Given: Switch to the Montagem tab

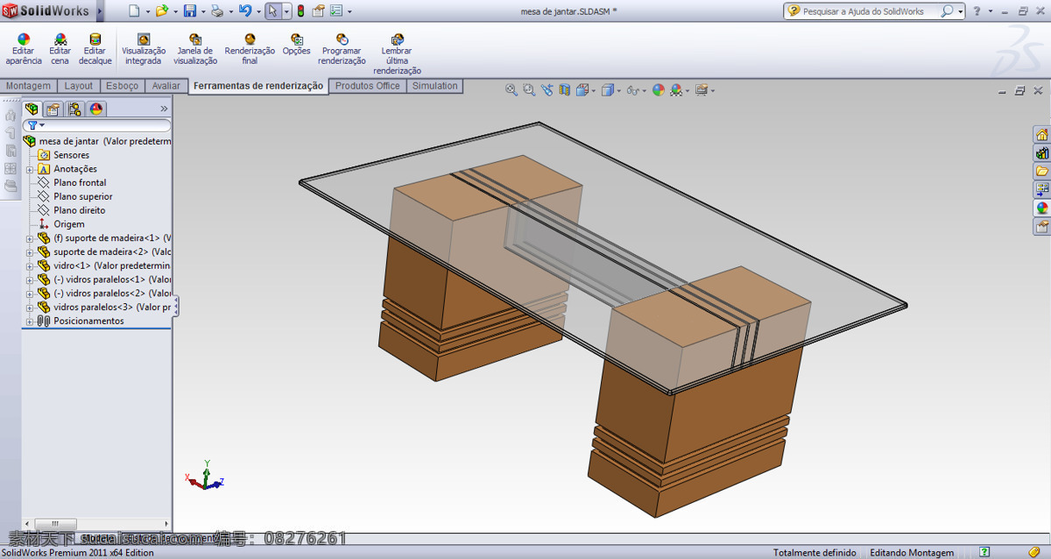Looking at the screenshot, I should 29,86.
